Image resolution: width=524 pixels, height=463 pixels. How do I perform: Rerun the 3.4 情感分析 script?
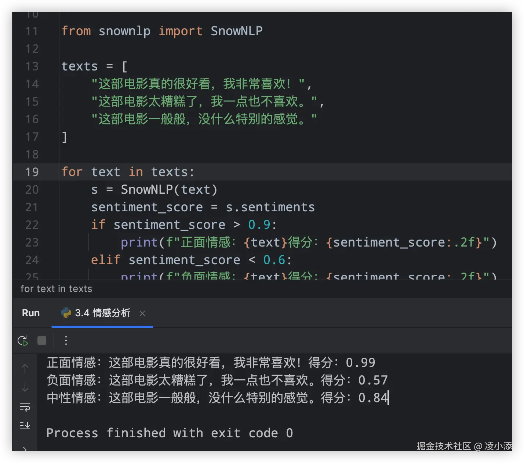23,340
